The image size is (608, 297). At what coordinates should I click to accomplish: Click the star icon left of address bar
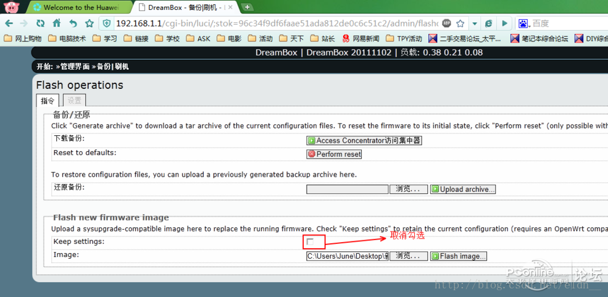(90, 23)
